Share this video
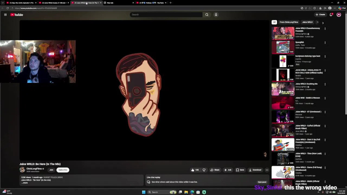 tap(215, 170)
